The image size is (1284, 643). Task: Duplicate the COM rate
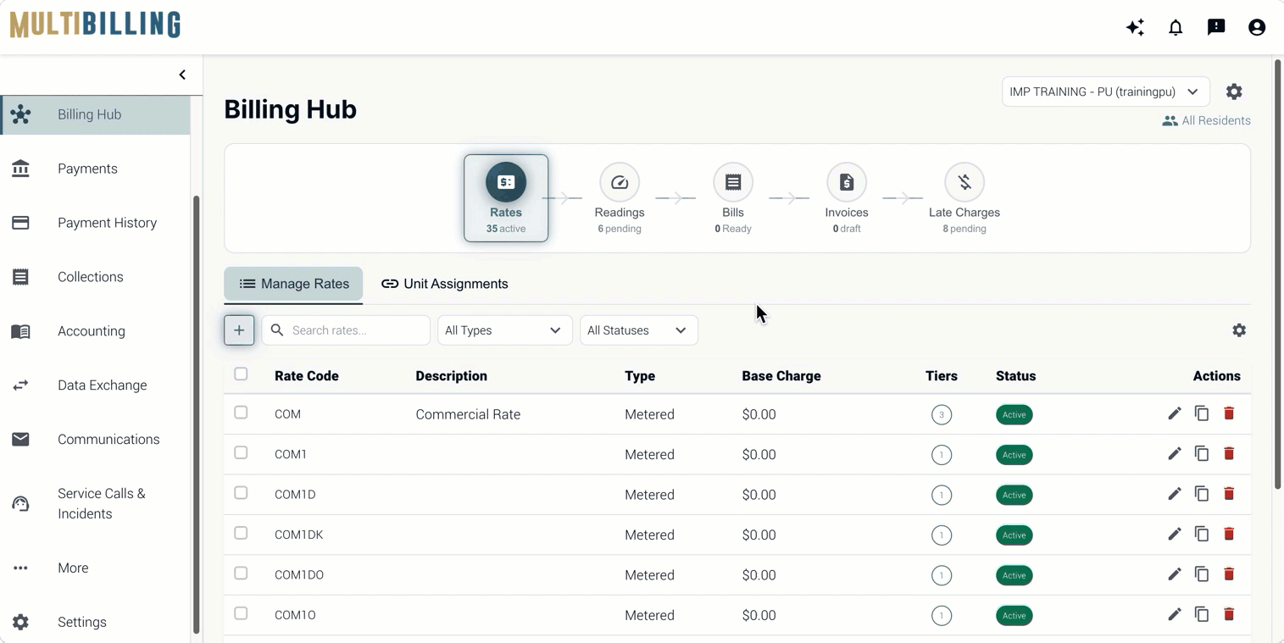pos(1202,413)
